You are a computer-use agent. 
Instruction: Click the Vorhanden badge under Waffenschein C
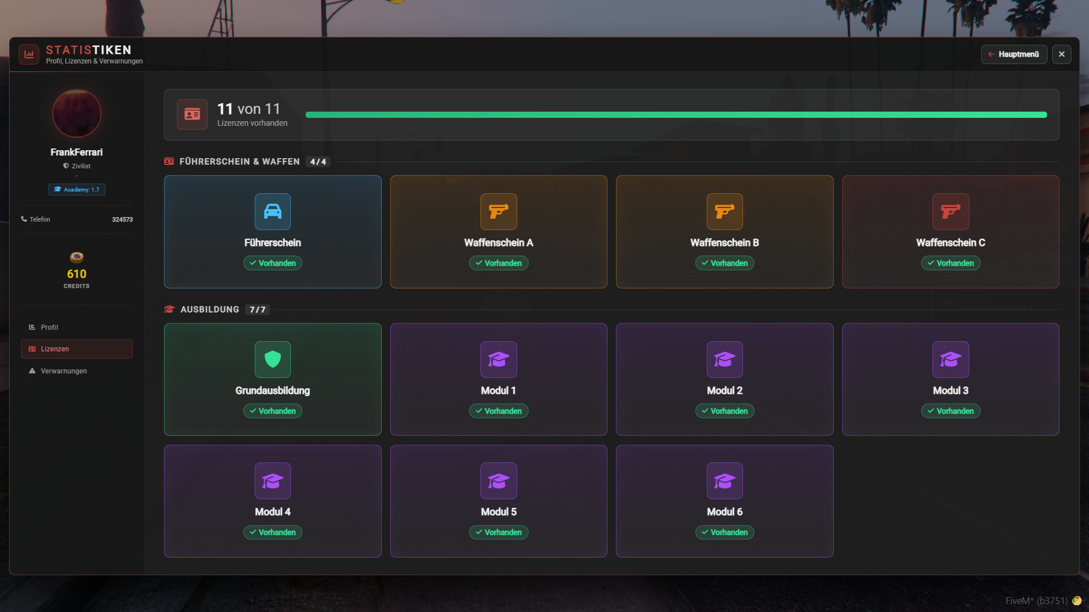[x=951, y=263]
